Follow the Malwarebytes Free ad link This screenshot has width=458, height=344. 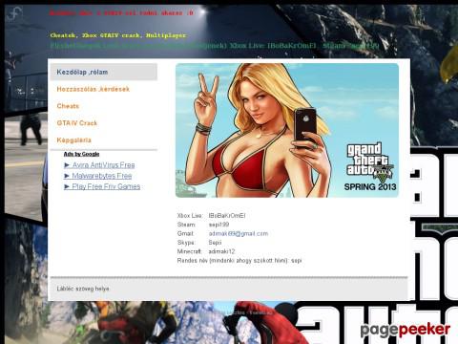click(x=102, y=176)
